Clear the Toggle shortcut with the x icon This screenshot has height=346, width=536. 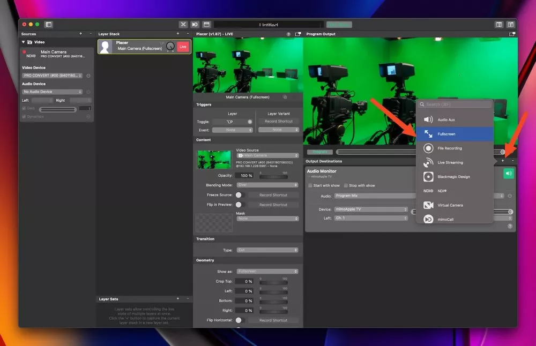[250, 122]
